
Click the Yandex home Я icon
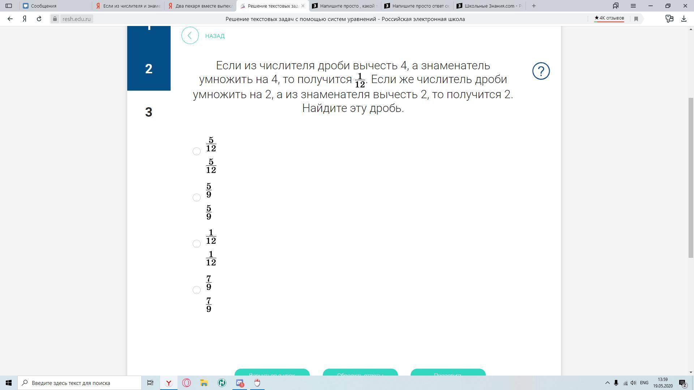pyautogui.click(x=25, y=19)
